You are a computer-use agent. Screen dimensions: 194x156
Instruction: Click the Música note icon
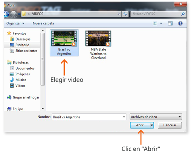point(12,80)
